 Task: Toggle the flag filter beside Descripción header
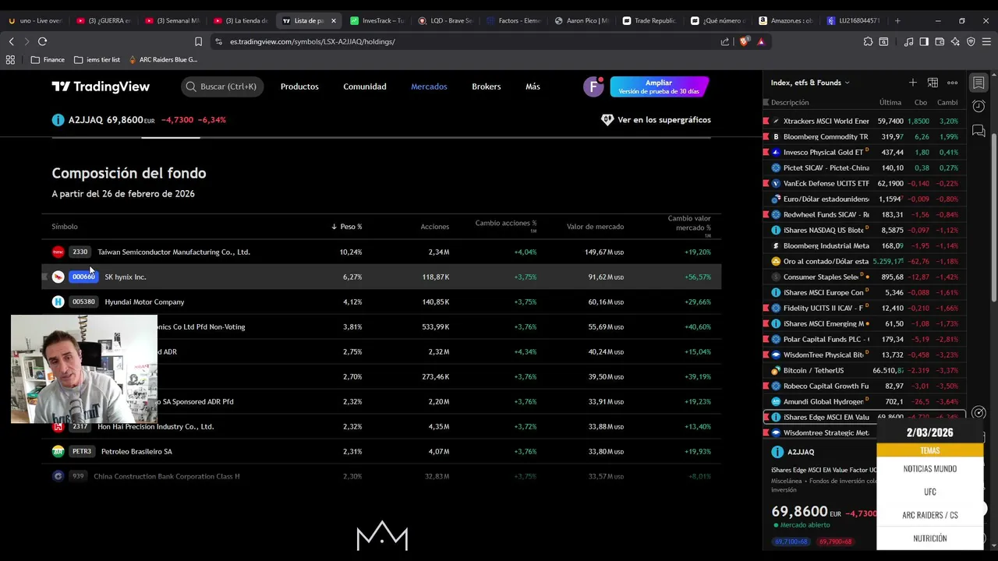(x=766, y=102)
